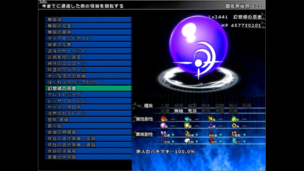Click the debuff (低下) down-arrows icon
The image size is (304, 171).
(x=234, y=141)
